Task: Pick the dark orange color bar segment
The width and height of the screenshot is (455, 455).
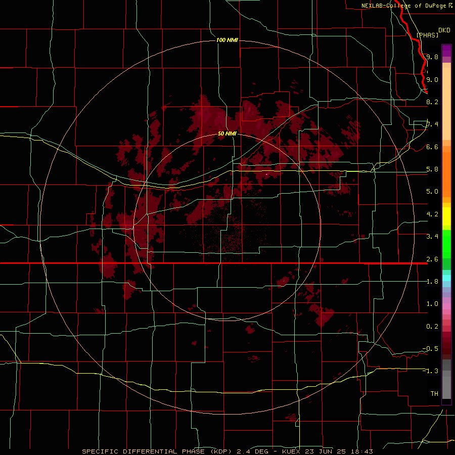Action: tap(446, 174)
